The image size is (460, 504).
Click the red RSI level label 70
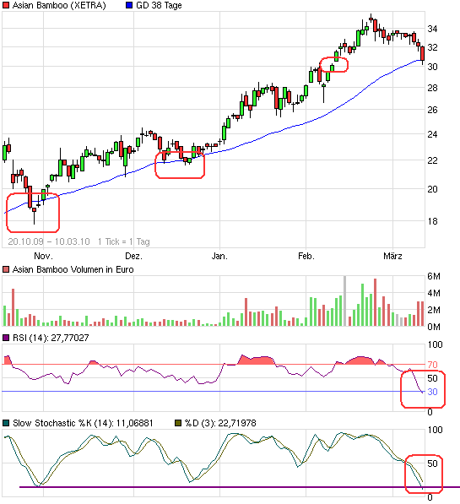432,365
